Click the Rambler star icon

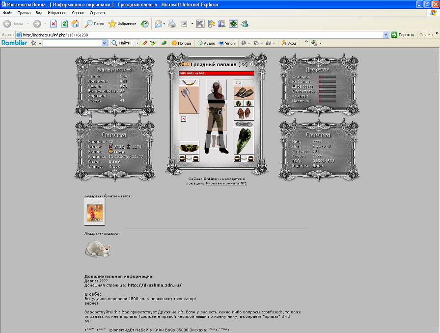(34, 43)
